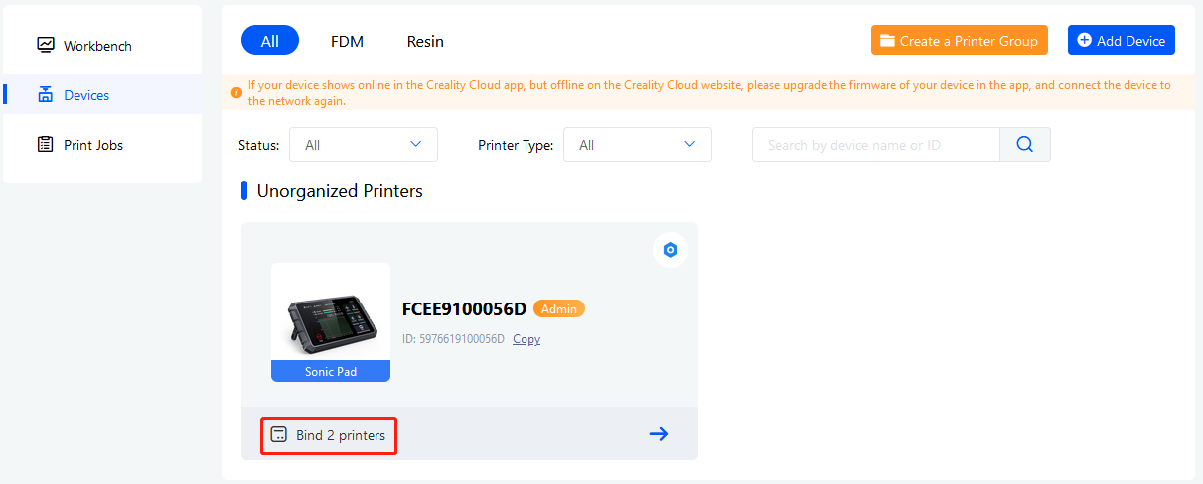Copy the device ID via Copy link
The width and height of the screenshot is (1203, 484).
point(526,339)
